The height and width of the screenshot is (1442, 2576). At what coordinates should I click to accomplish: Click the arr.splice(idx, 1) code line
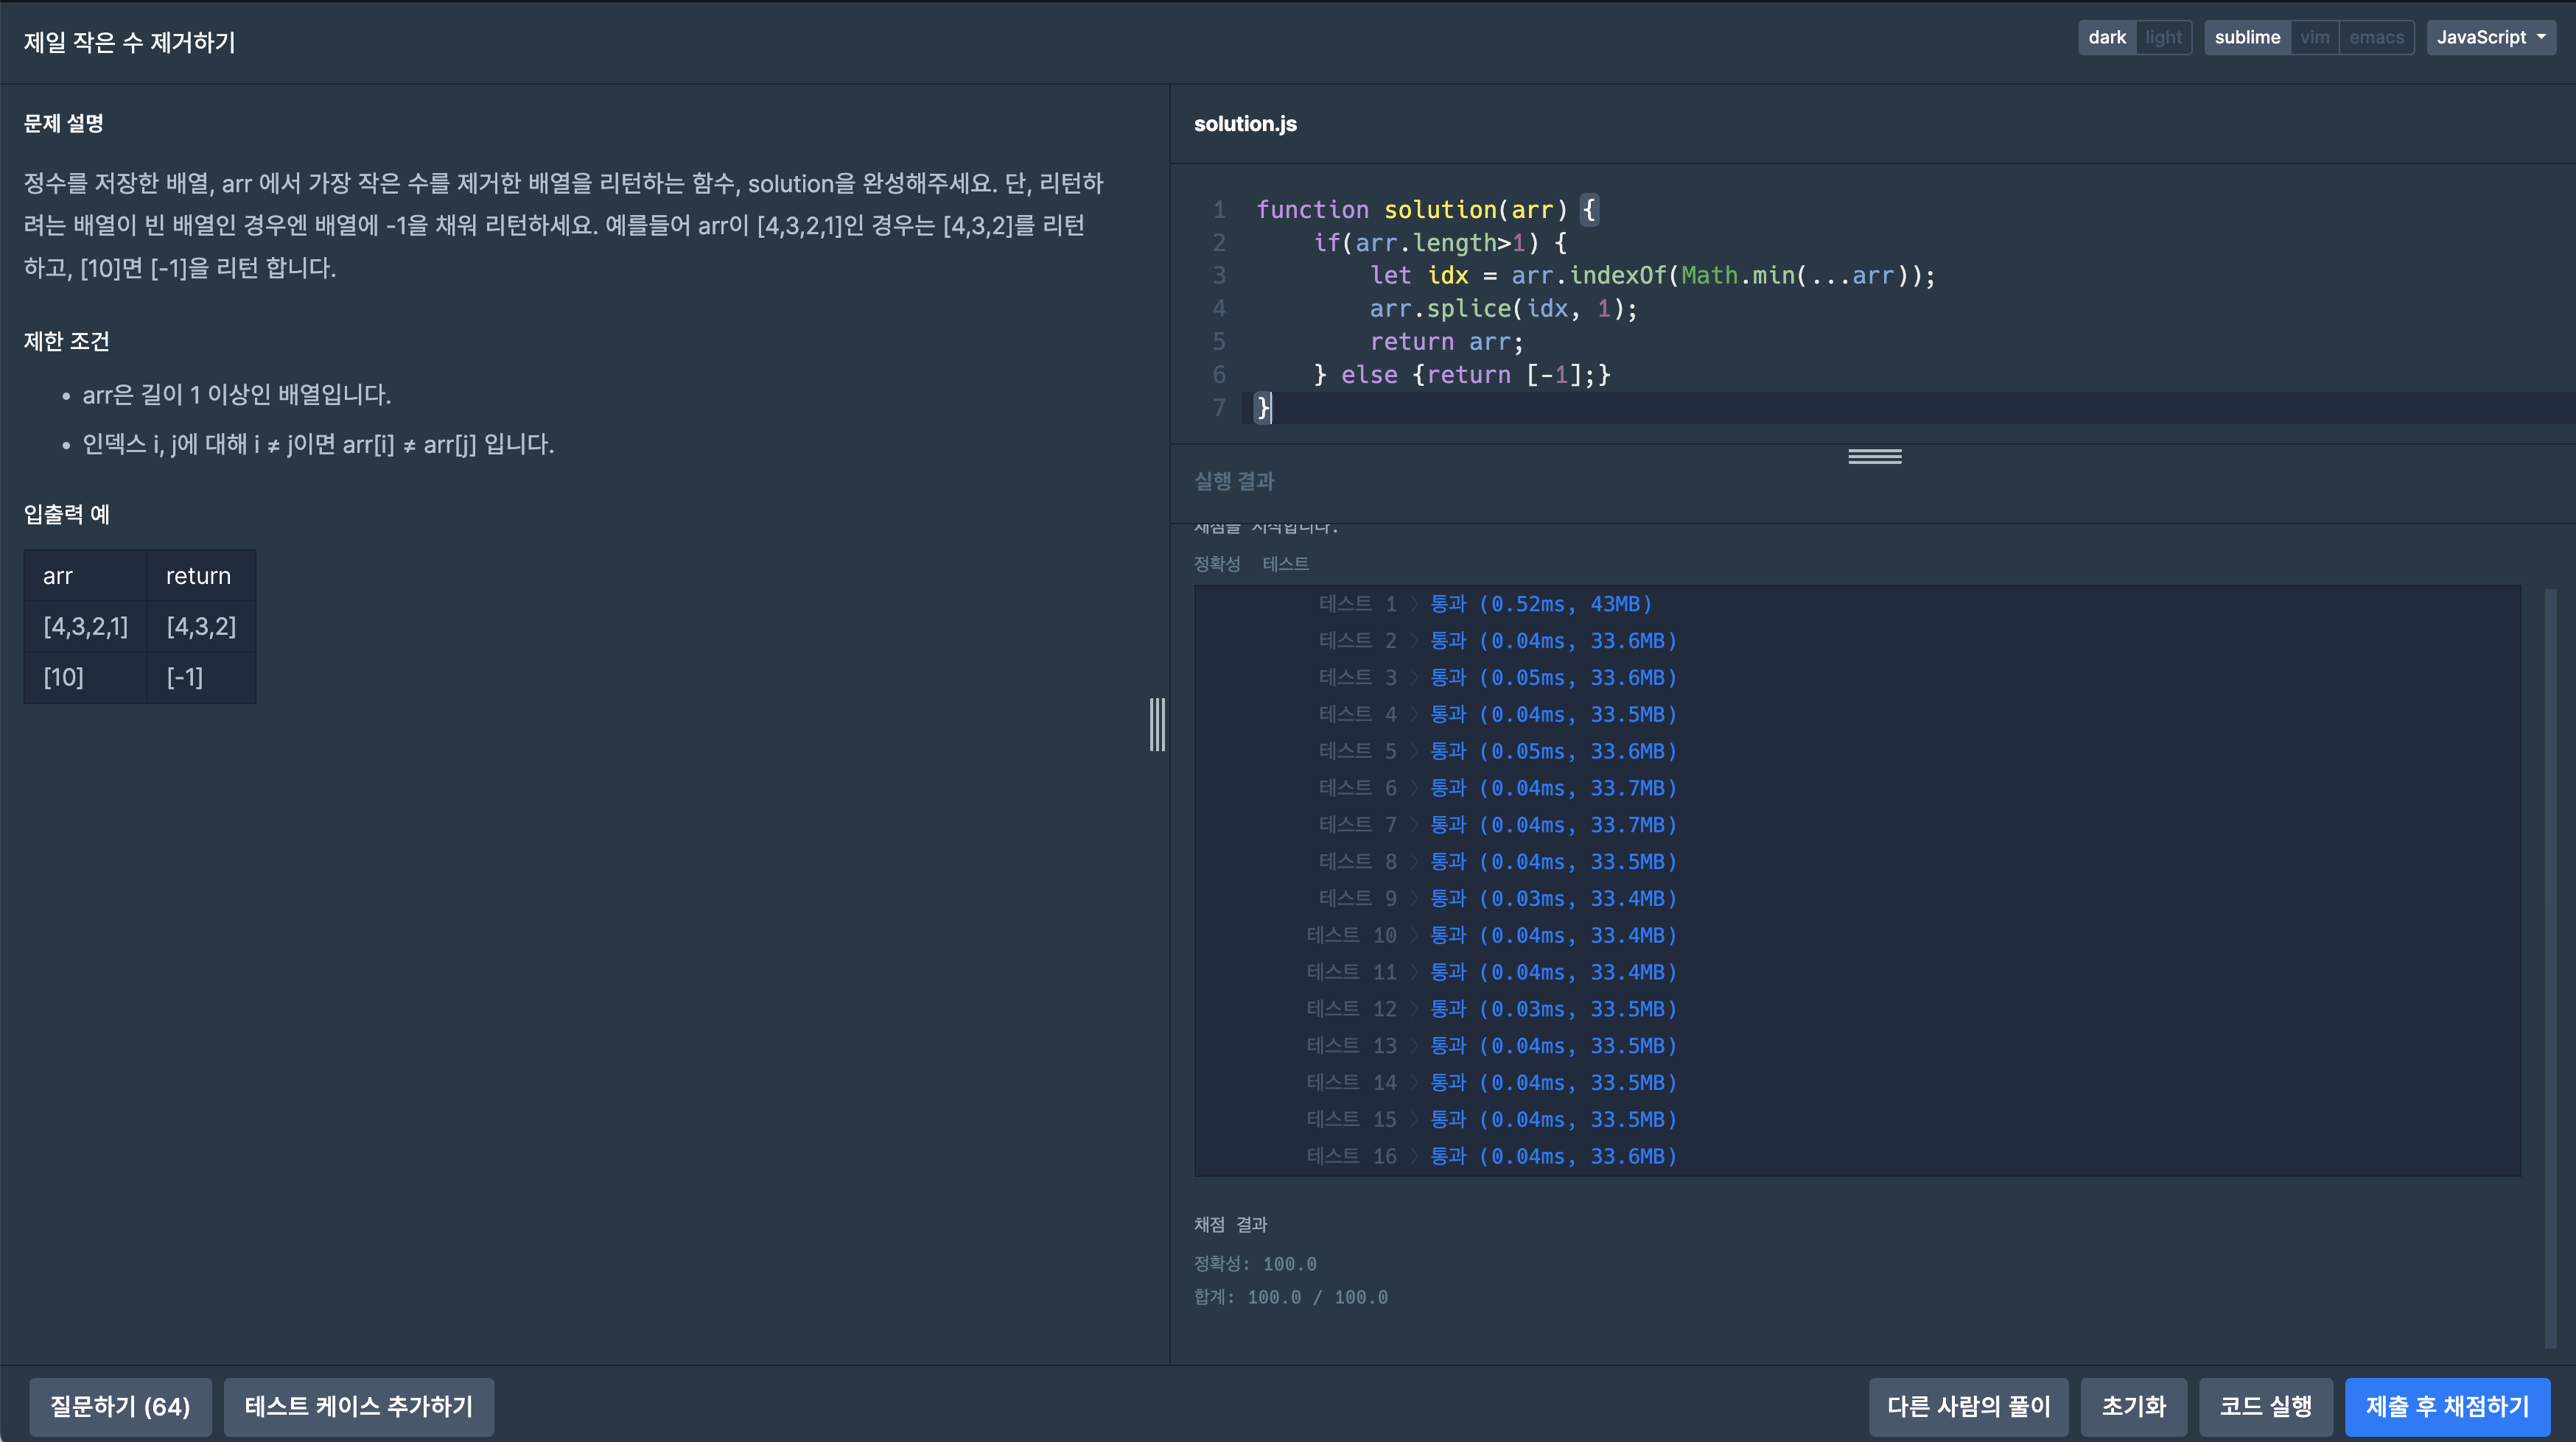[1503, 309]
